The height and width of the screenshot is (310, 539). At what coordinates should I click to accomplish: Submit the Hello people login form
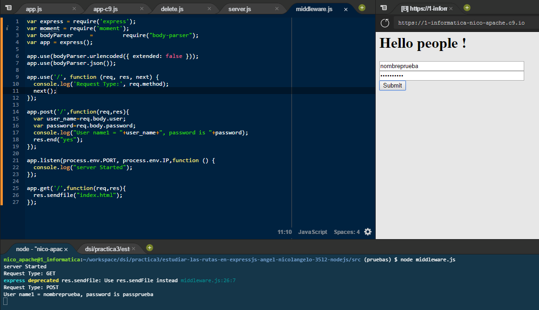pos(392,85)
